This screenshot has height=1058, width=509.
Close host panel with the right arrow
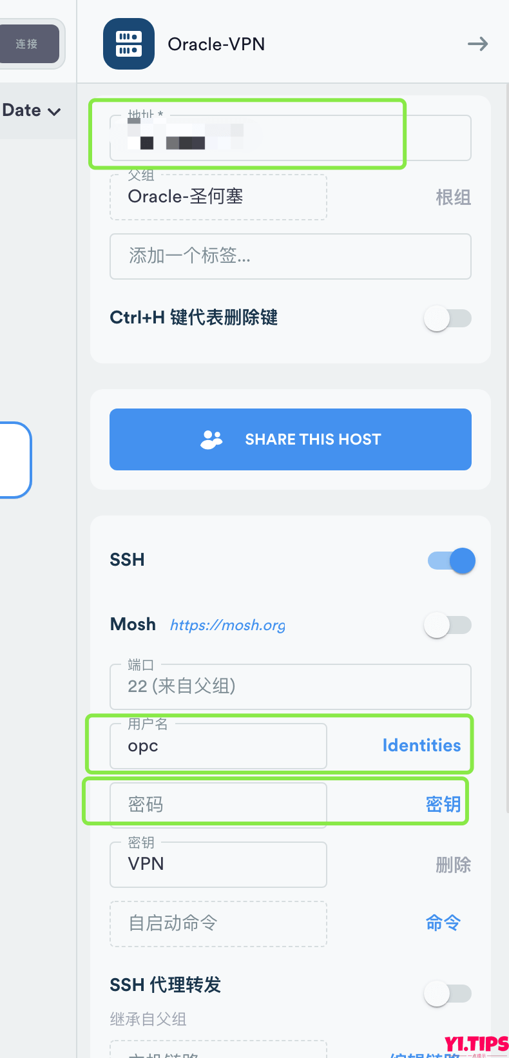pos(477,44)
